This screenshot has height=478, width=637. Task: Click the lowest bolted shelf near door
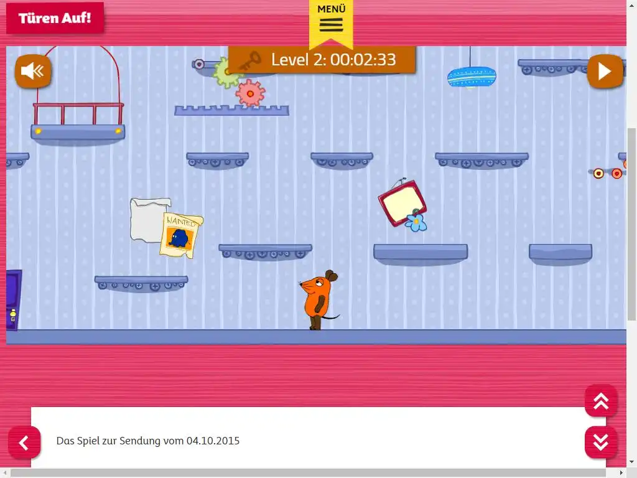pos(141,283)
